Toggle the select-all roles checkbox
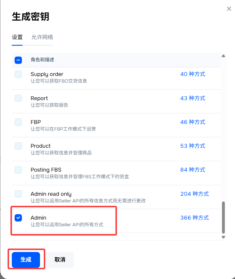The image size is (235, 279). [18, 60]
